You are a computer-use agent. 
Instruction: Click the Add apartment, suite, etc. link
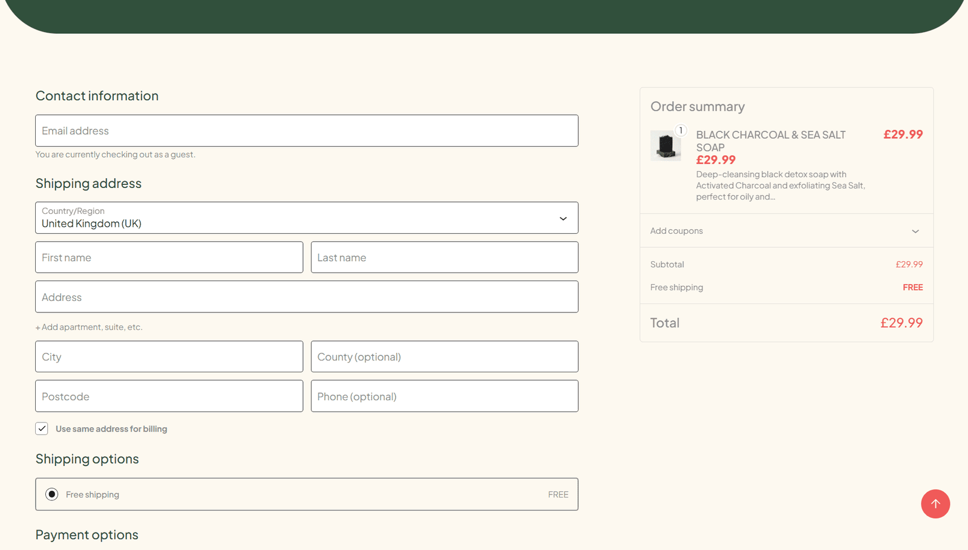tap(89, 327)
